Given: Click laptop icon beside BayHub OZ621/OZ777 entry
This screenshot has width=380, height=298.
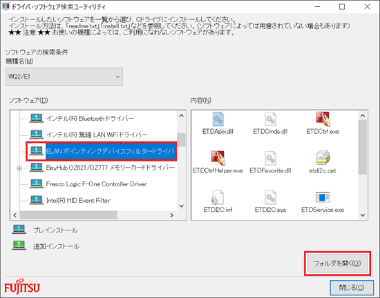Looking at the screenshot, I should [37, 168].
